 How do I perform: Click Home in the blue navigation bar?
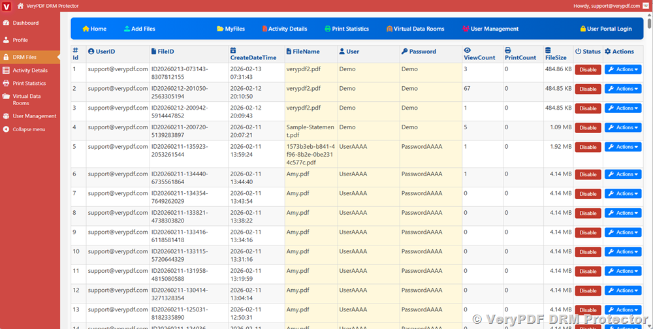click(94, 29)
